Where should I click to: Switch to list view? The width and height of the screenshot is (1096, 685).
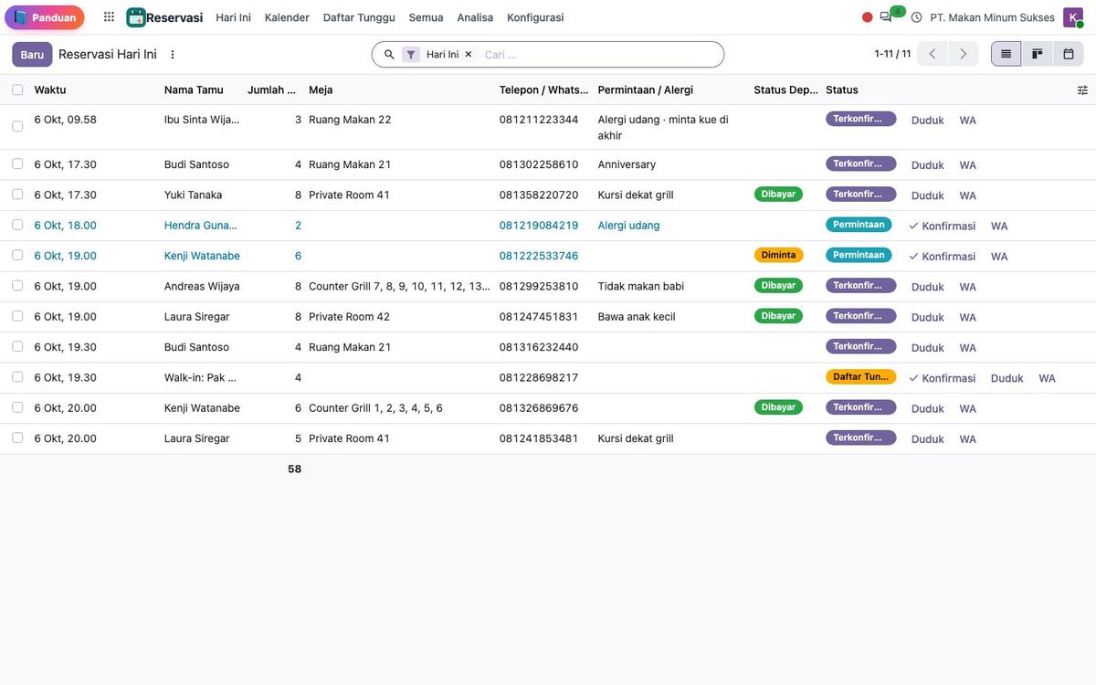1006,54
